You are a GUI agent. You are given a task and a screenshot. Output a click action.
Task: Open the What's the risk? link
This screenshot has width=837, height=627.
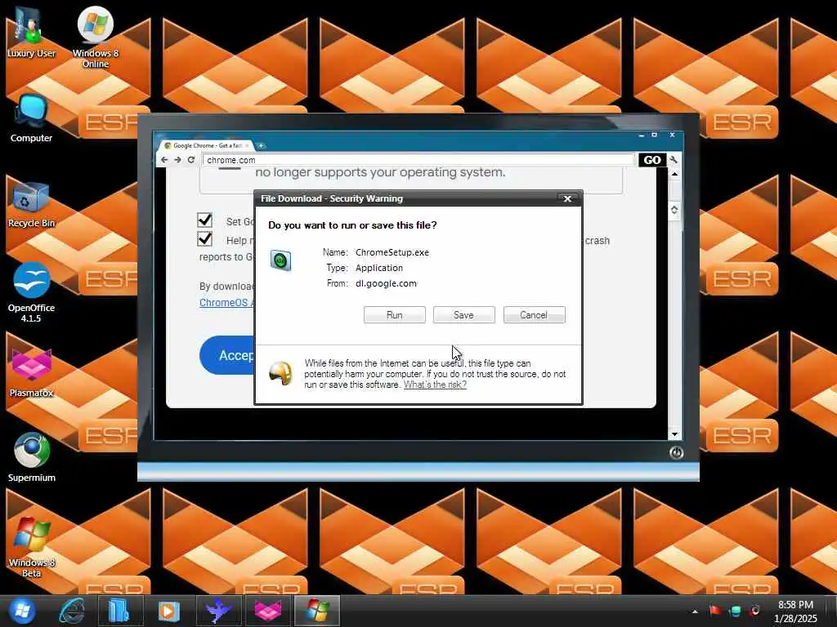click(435, 385)
